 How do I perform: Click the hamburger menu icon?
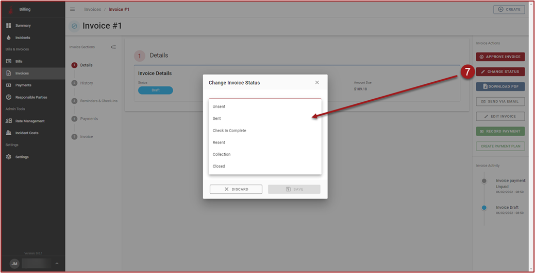point(72,9)
